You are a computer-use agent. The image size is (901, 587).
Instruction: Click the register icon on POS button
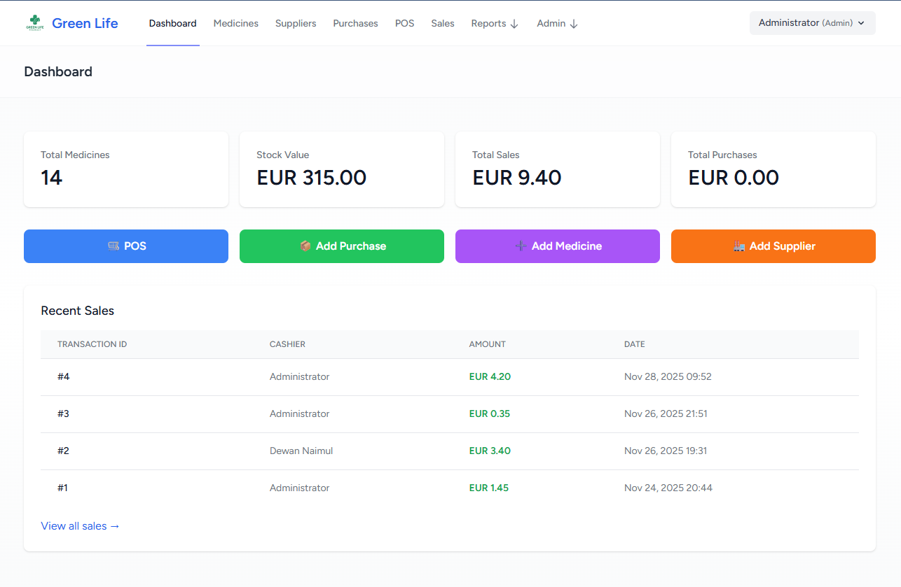114,246
